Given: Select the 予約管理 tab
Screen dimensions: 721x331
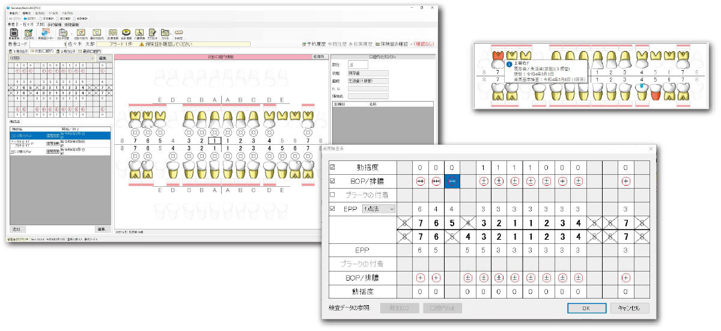Looking at the screenshot, I should 53,24.
